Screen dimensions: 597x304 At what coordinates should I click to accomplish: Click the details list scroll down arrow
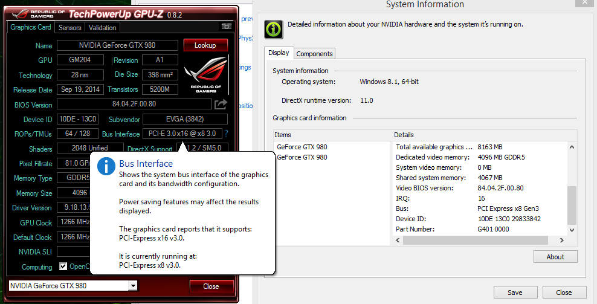point(572,230)
